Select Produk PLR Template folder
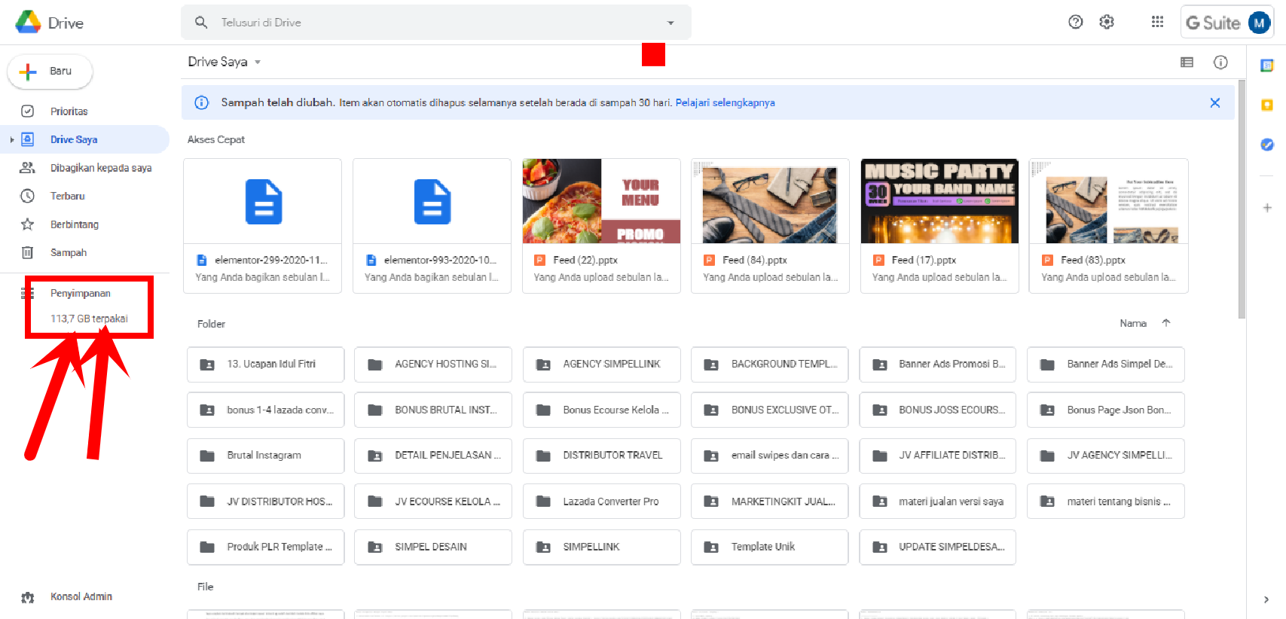Image resolution: width=1286 pixels, height=619 pixels. (265, 547)
